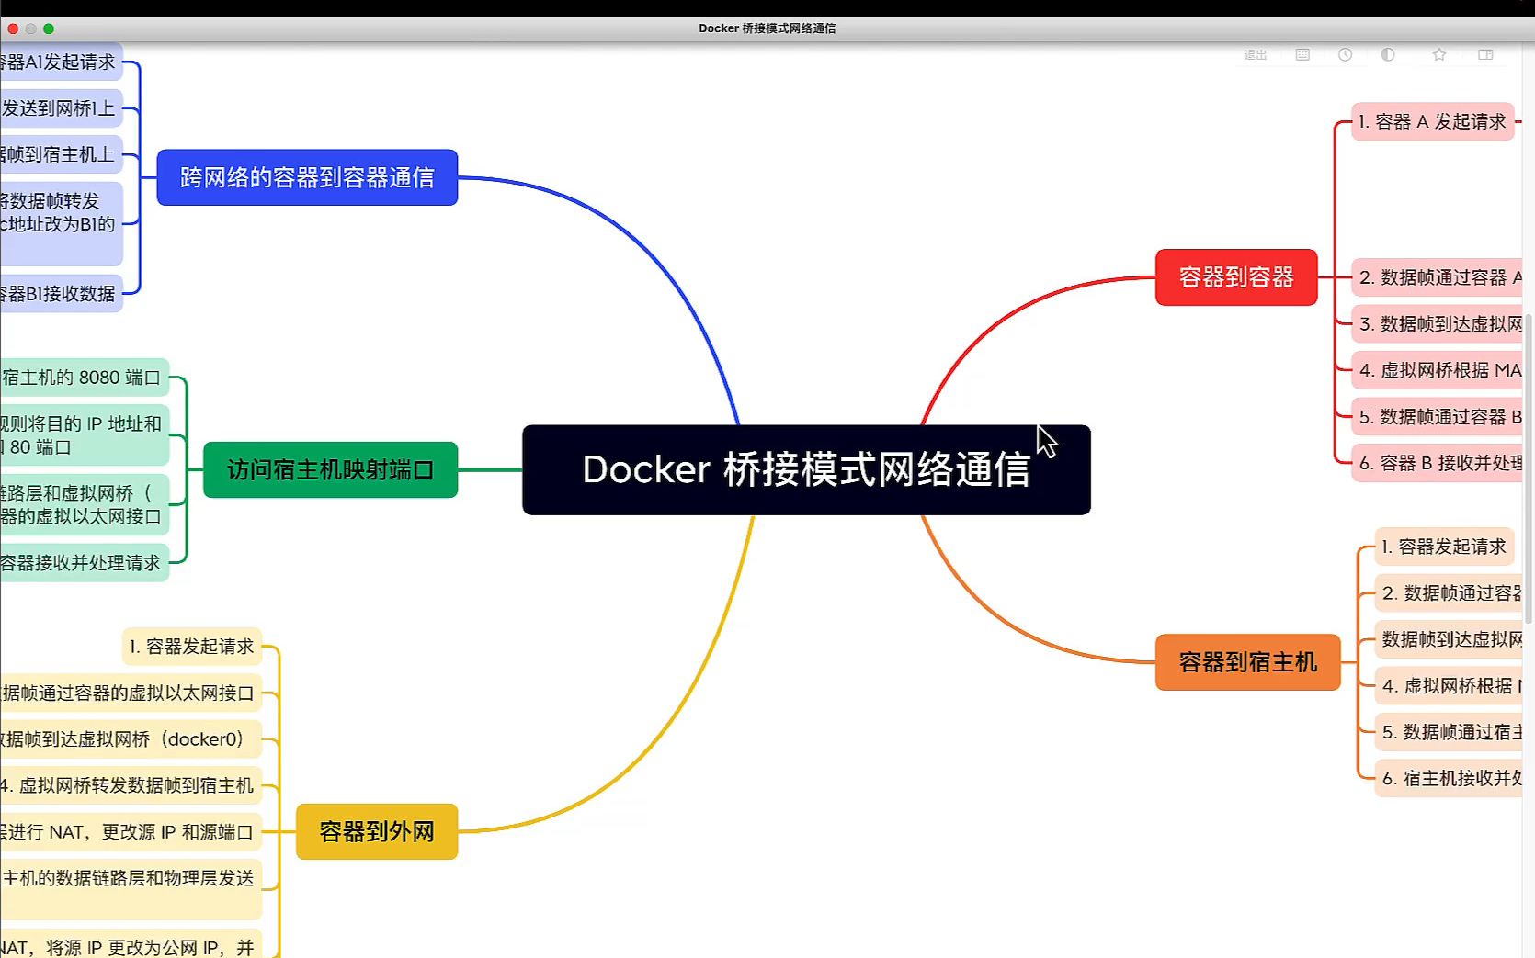Collapse the yellow 容器到外网 branch

coord(376,830)
